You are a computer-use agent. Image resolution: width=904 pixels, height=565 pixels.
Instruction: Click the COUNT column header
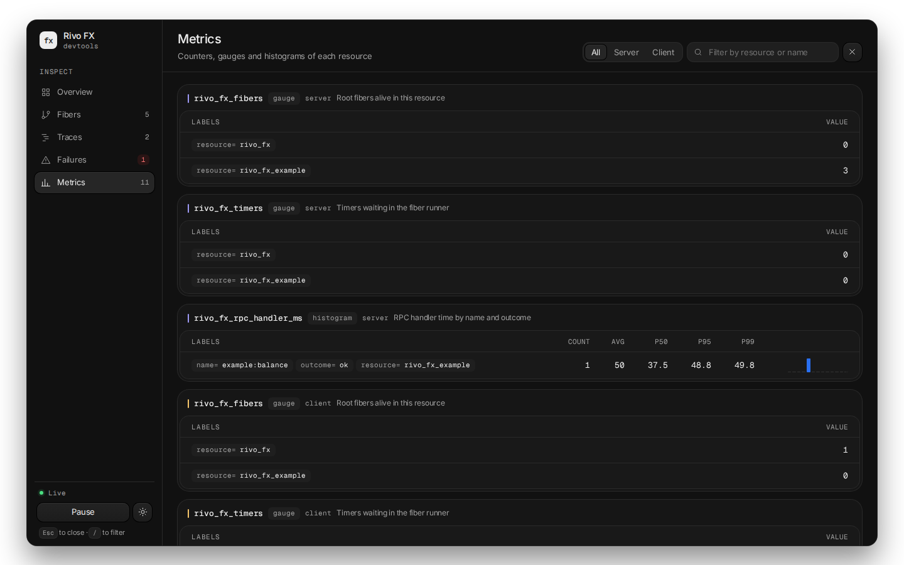pyautogui.click(x=579, y=342)
